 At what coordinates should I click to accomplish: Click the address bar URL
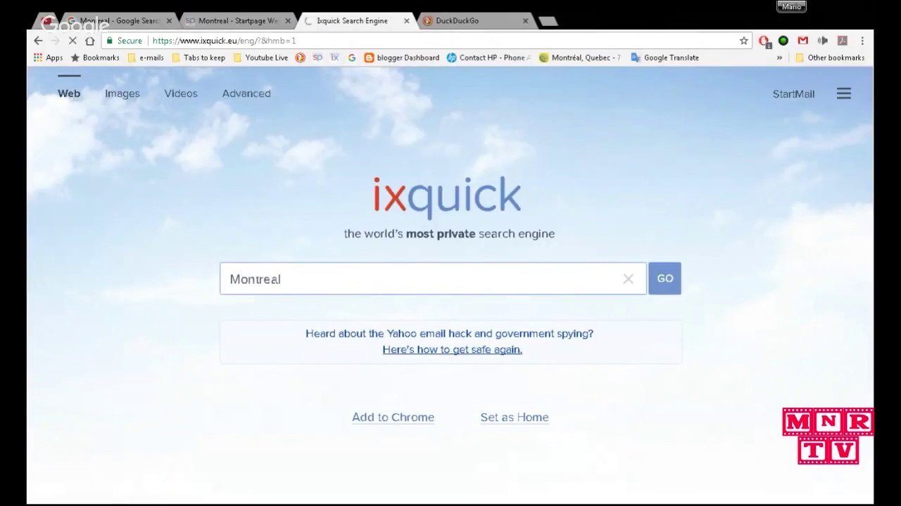tap(224, 41)
